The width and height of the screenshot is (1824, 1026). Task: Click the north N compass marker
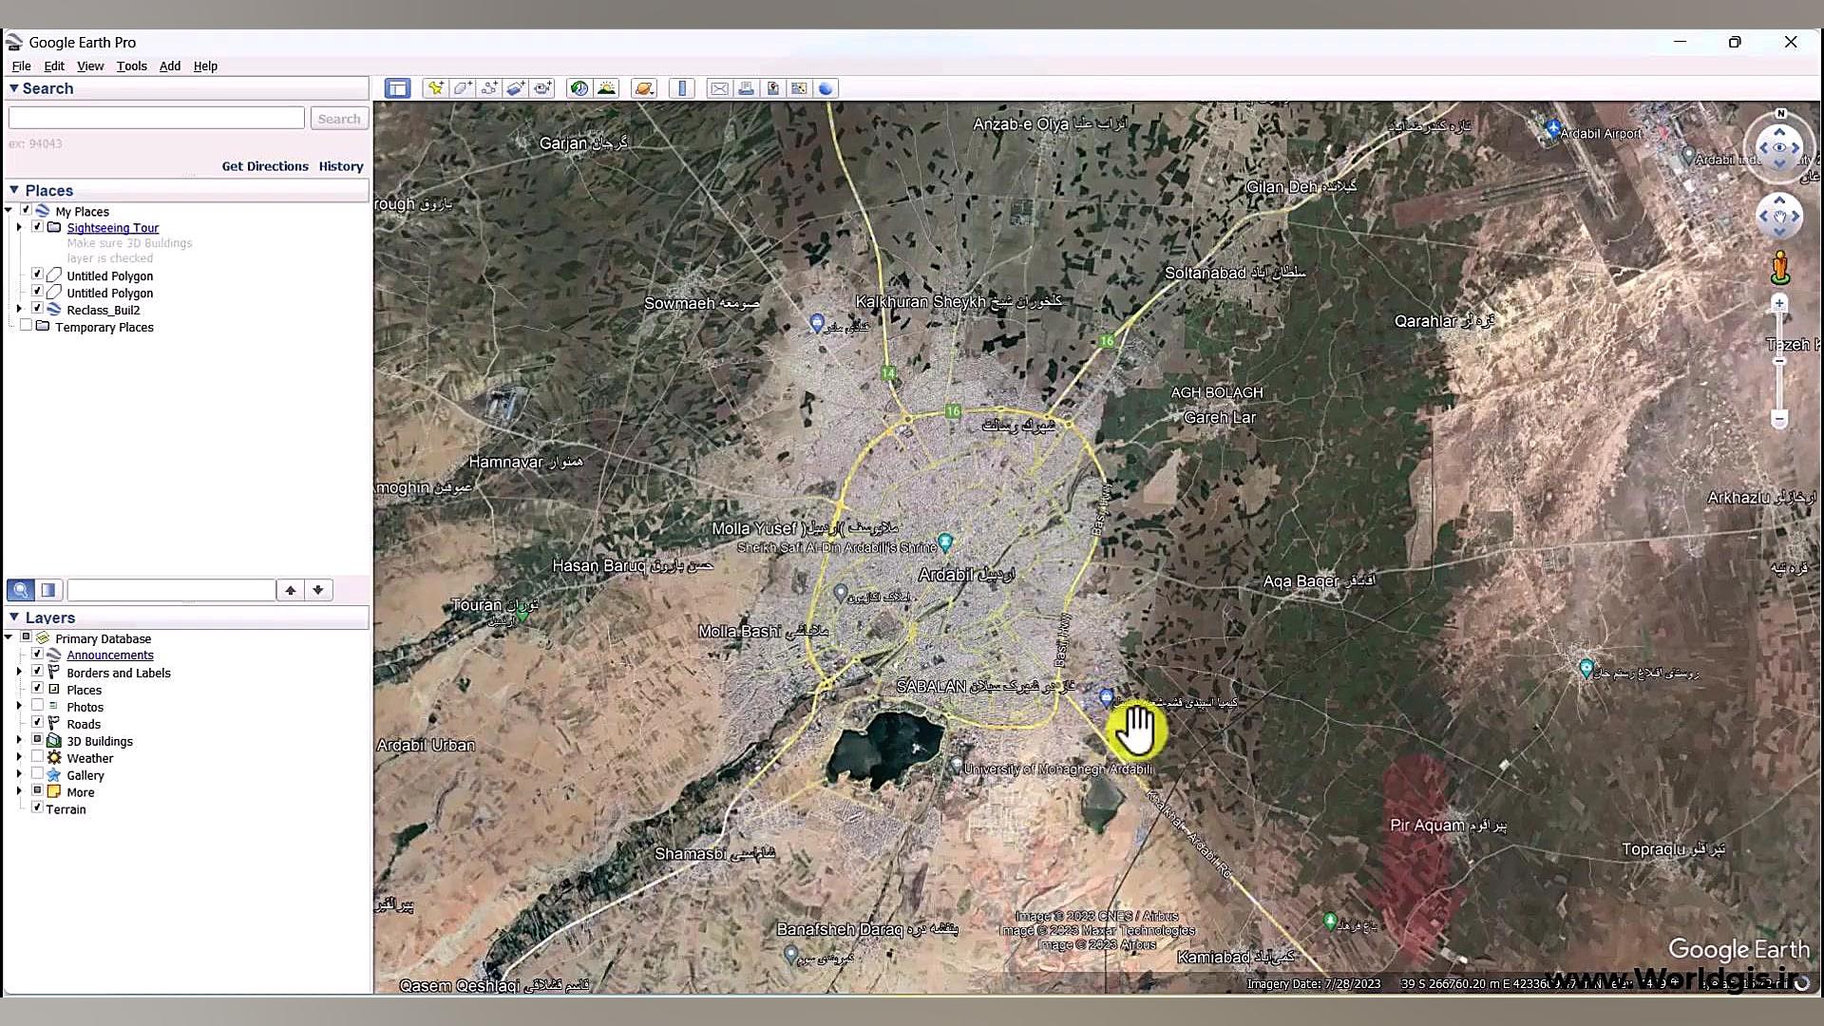1780,113
